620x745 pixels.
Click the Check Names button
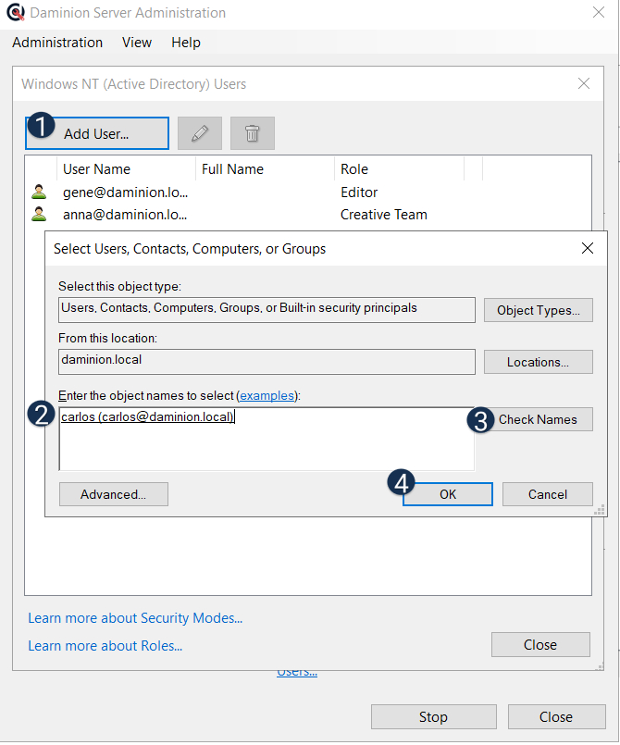point(538,419)
